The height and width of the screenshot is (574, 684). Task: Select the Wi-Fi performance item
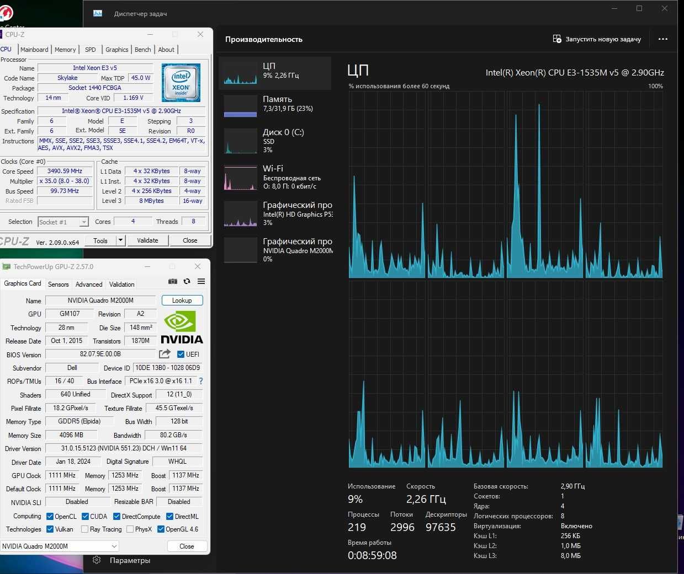click(275, 177)
